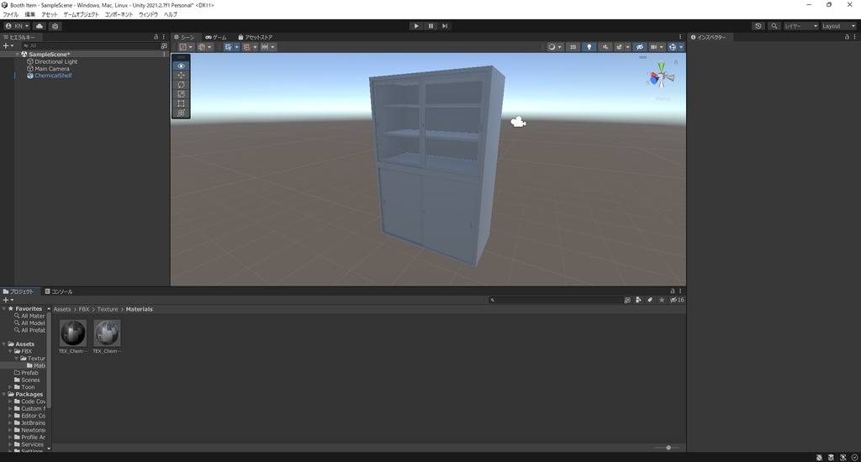Viewport: 861px width, 462px height.
Task: Toggle 2D view mode in scene
Action: tap(573, 47)
